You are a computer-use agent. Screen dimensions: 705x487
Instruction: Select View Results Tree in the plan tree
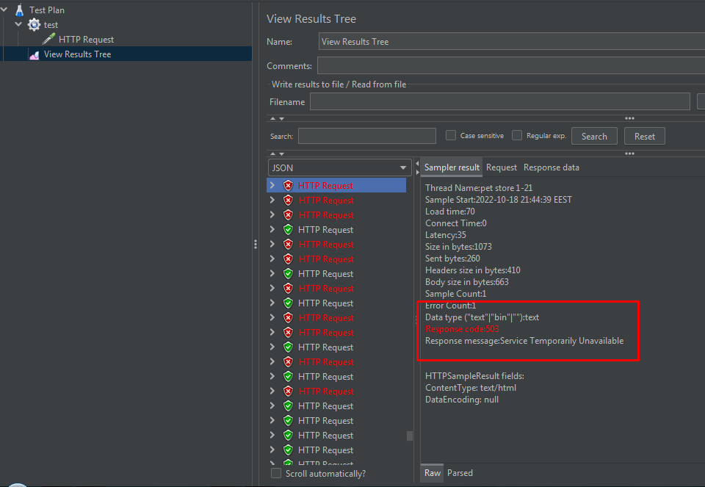pos(77,54)
